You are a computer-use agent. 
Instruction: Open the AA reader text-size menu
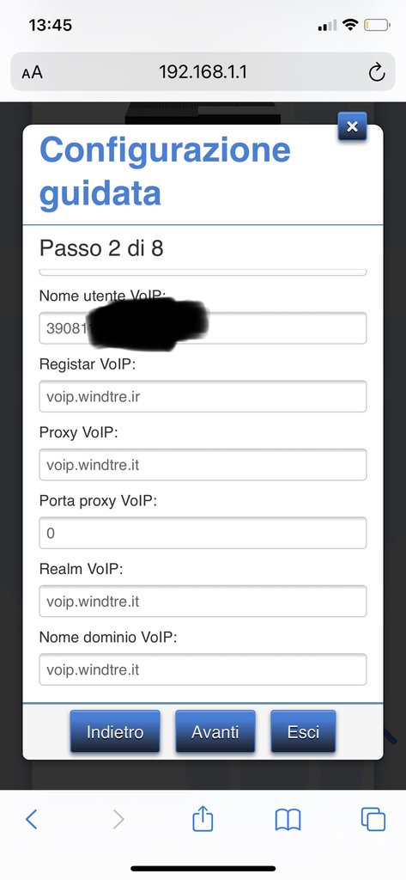(32, 72)
